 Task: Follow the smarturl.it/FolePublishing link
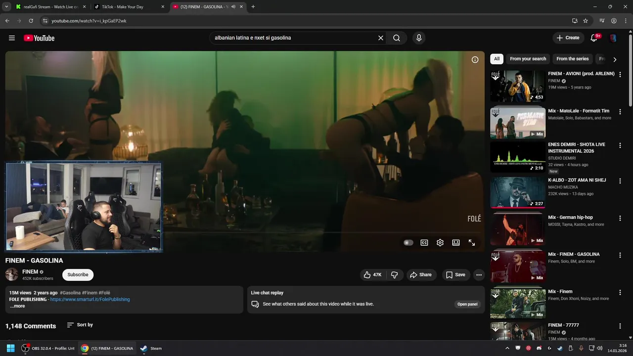tap(90, 299)
